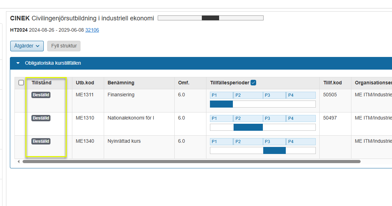
Task: Open the 32106 link
Action: tap(92, 30)
